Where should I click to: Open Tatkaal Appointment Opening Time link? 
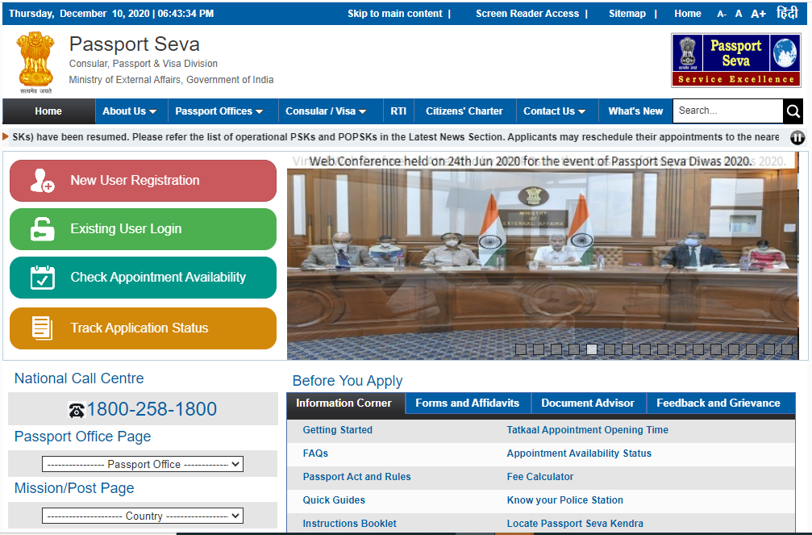coord(587,430)
